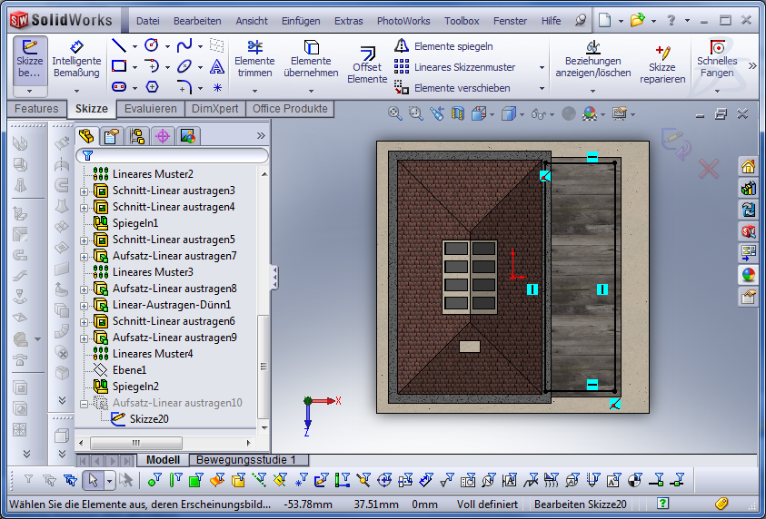Toggle Schnelles Fangen snapping
Image resolution: width=766 pixels, height=519 pixels.
point(717,59)
